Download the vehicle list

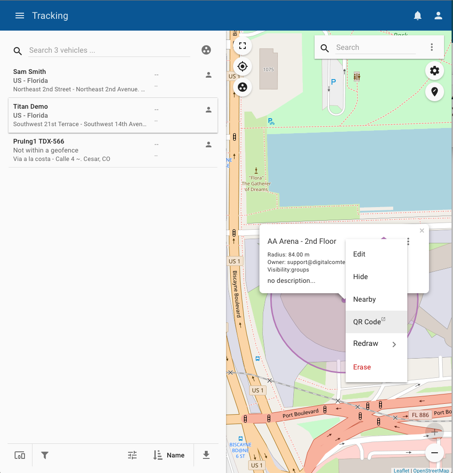(206, 455)
